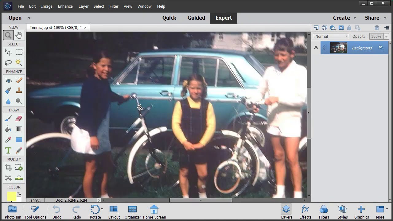Image resolution: width=393 pixels, height=221 pixels.
Task: Add a layer mask
Action: click(x=341, y=28)
